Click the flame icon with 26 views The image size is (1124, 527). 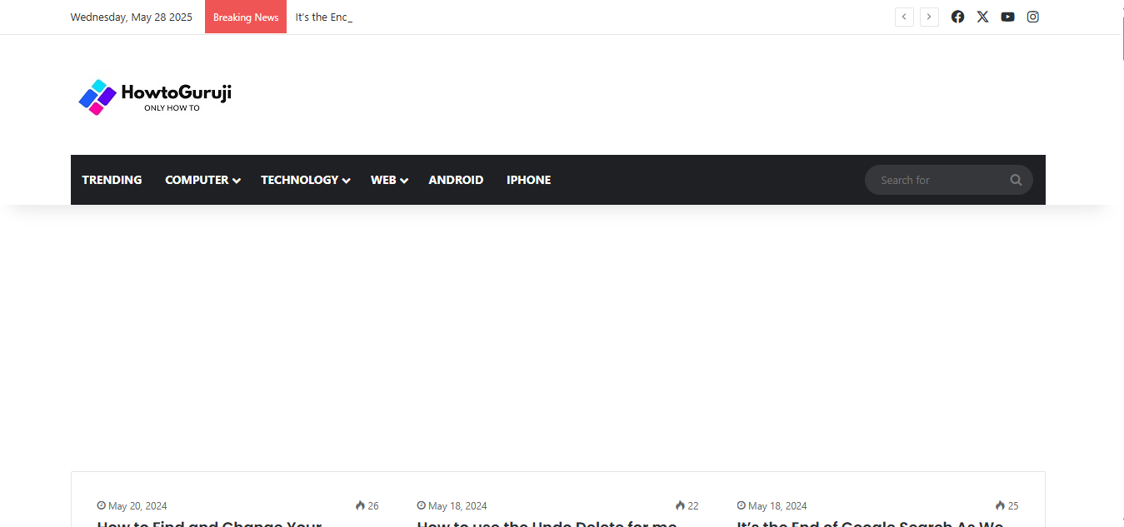pyautogui.click(x=360, y=505)
